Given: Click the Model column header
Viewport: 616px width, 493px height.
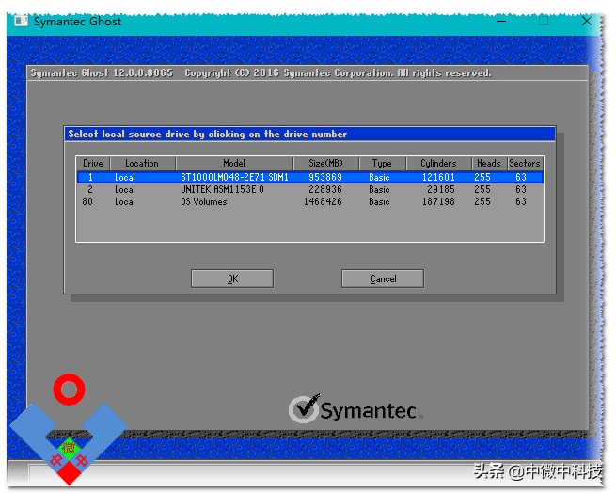Looking at the screenshot, I should 234,163.
